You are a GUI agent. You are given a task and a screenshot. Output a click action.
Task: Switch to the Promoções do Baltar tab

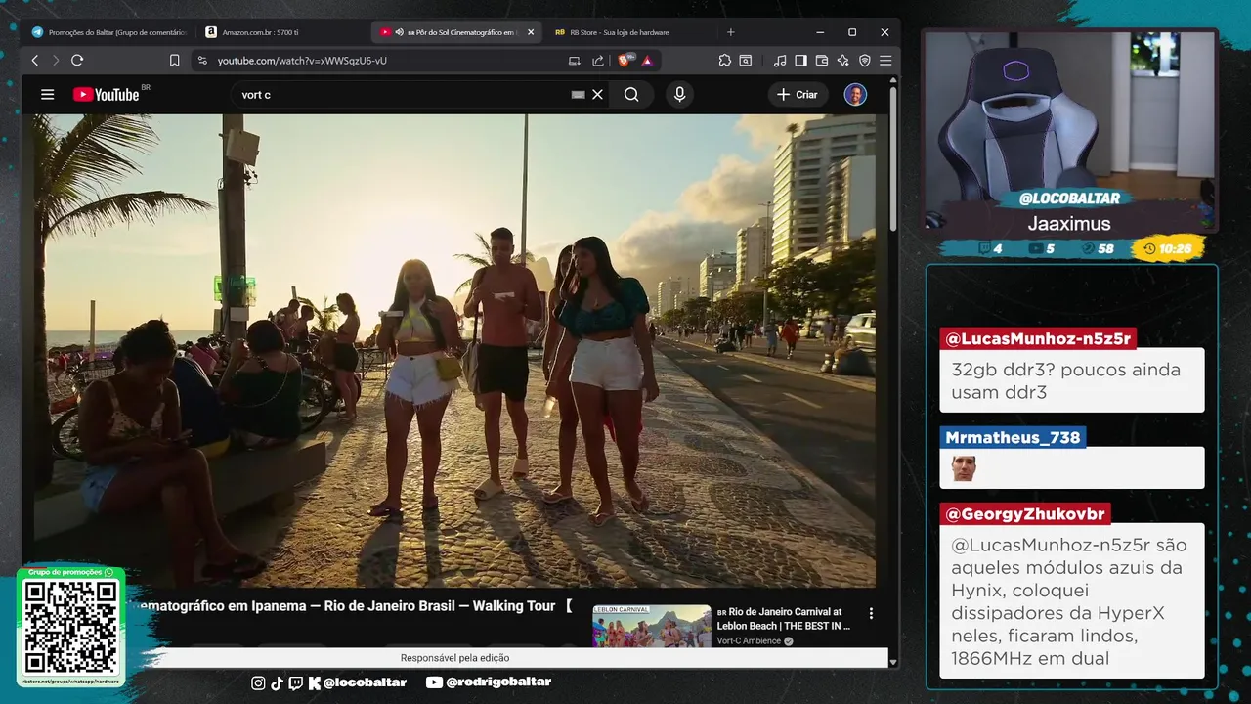(108, 32)
